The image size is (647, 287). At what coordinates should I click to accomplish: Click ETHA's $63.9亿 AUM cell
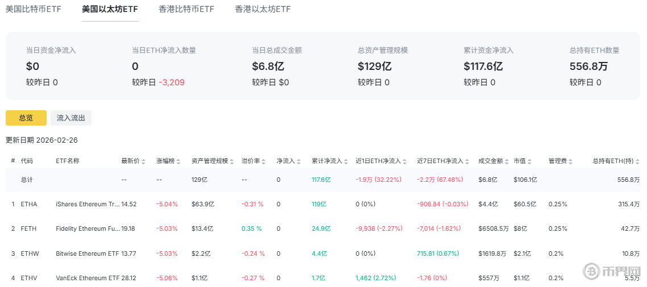click(202, 204)
